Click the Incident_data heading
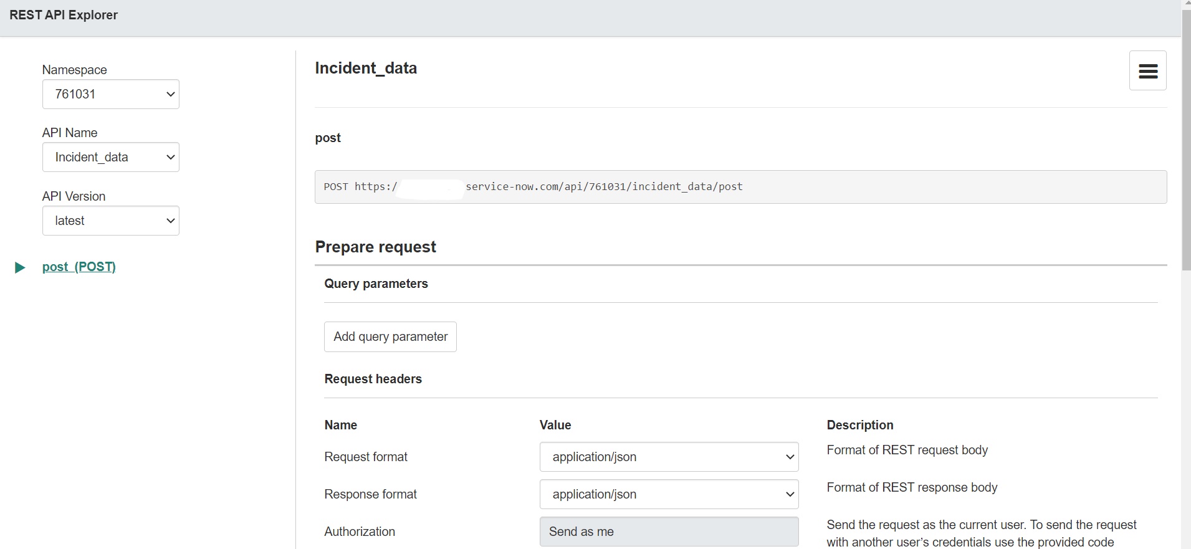The width and height of the screenshot is (1191, 549). pos(366,68)
